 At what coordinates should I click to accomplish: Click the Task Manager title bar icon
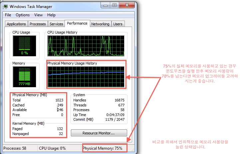(5, 7)
